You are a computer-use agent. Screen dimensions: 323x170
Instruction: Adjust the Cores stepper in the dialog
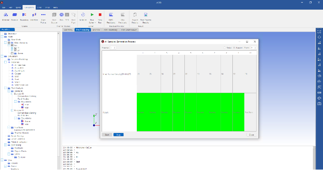click(253, 48)
